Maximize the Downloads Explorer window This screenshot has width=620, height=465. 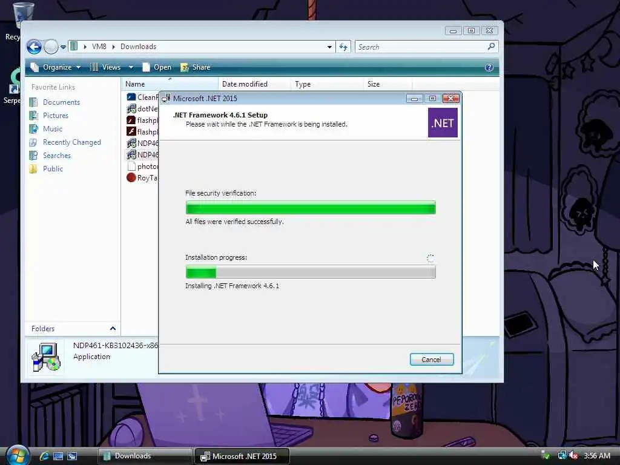[x=471, y=30]
